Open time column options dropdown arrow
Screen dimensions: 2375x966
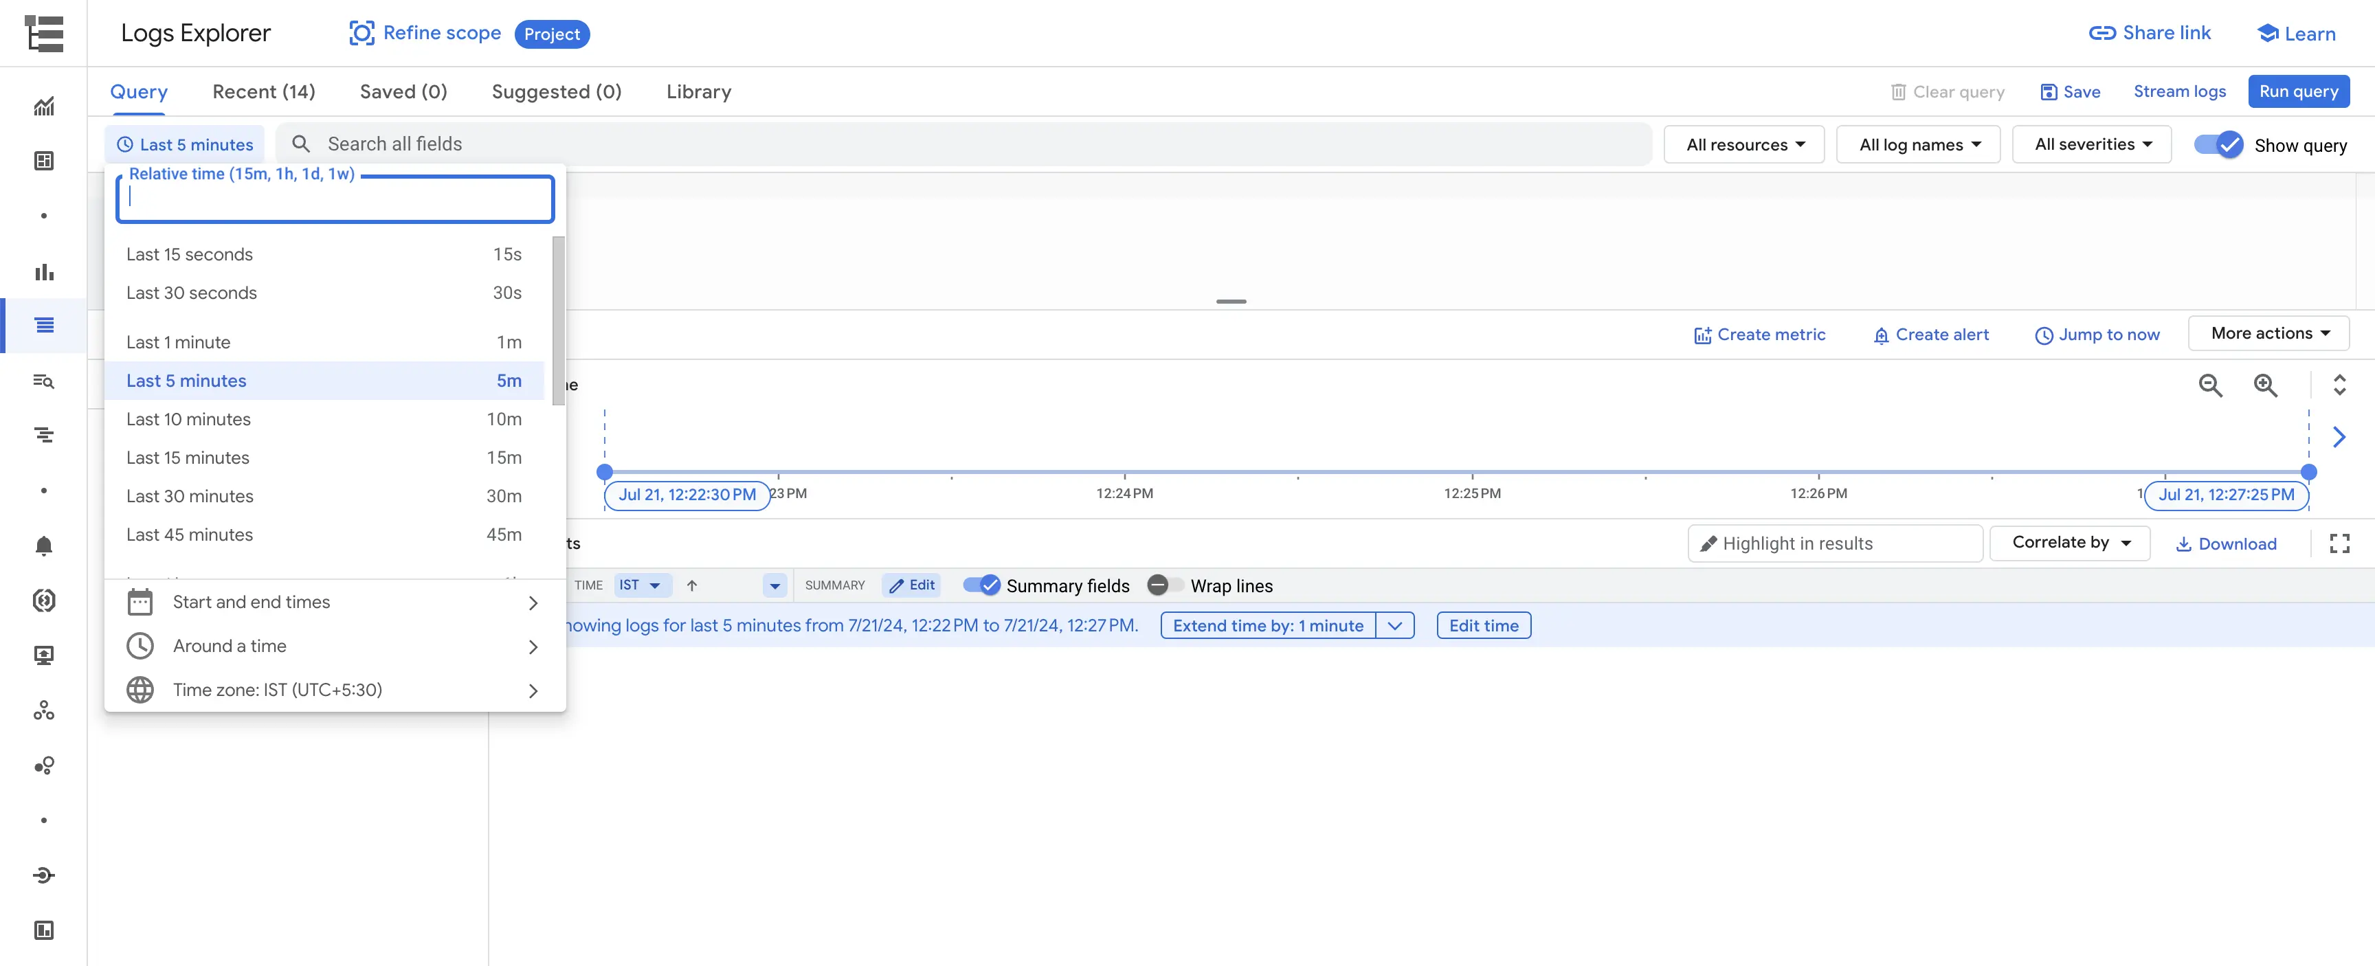(774, 585)
